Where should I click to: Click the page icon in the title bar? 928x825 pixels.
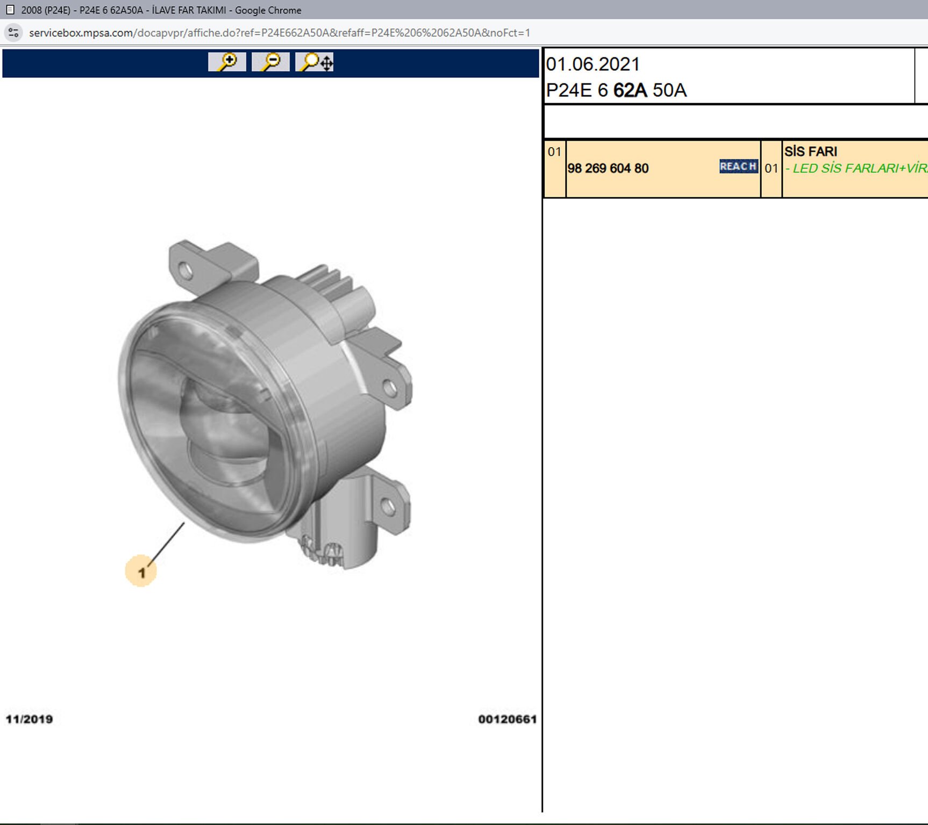10,10
